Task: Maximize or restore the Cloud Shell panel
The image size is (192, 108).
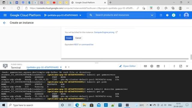Action: 174,66
